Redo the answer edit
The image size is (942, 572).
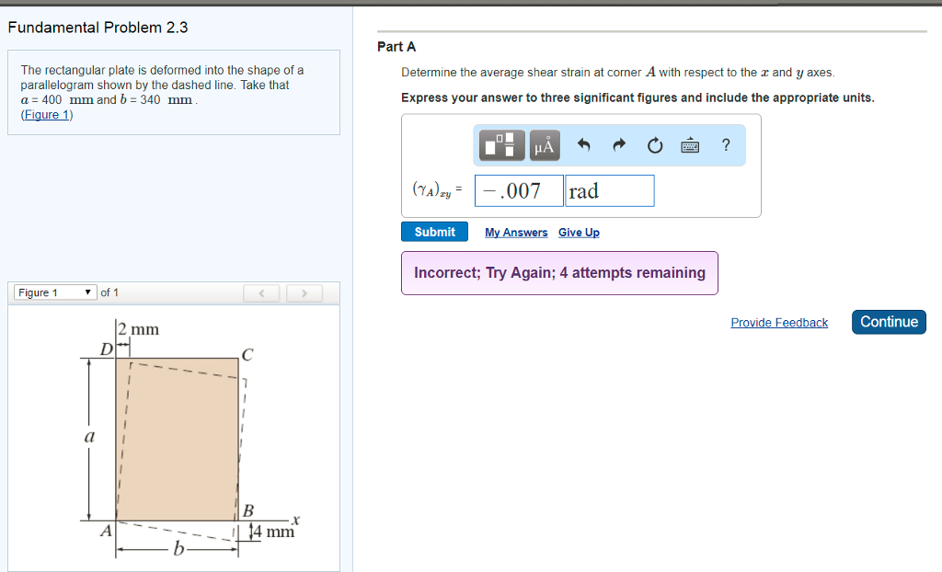tap(618, 144)
